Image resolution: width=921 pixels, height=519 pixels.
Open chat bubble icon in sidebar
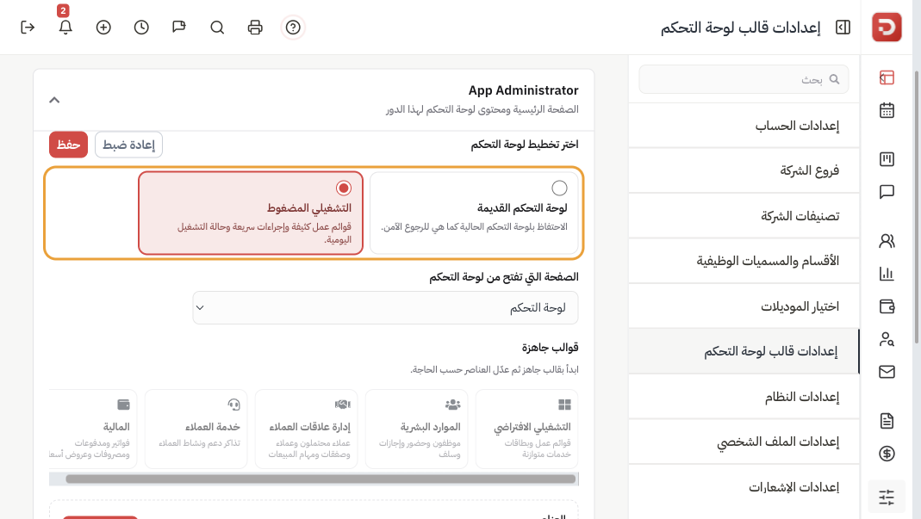tap(887, 192)
